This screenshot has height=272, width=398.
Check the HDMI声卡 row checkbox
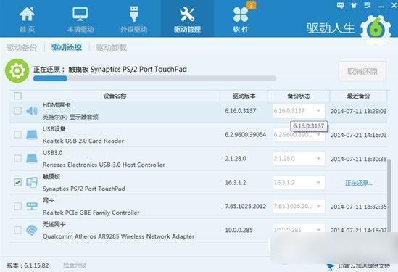[x=18, y=111]
